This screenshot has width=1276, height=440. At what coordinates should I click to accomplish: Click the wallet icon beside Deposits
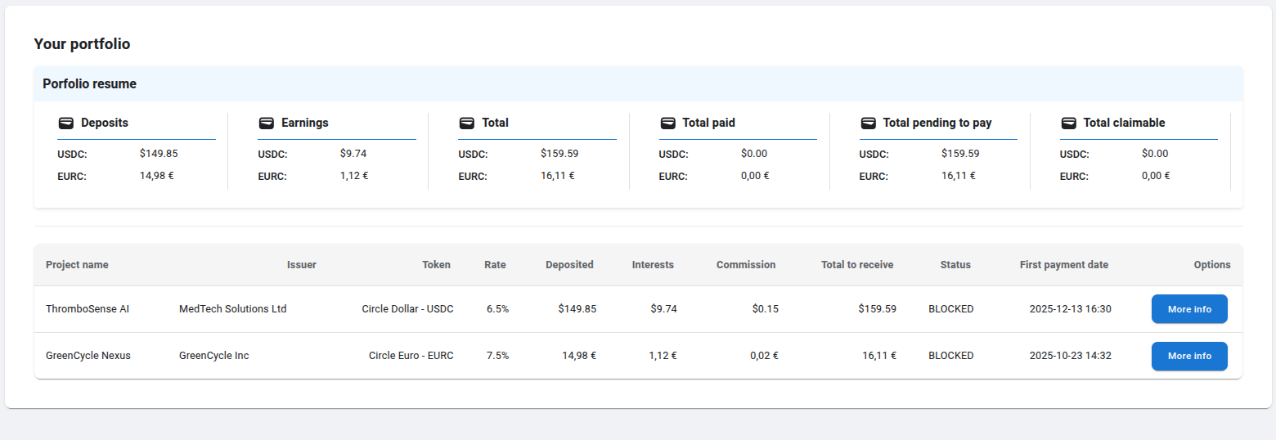pyautogui.click(x=65, y=123)
